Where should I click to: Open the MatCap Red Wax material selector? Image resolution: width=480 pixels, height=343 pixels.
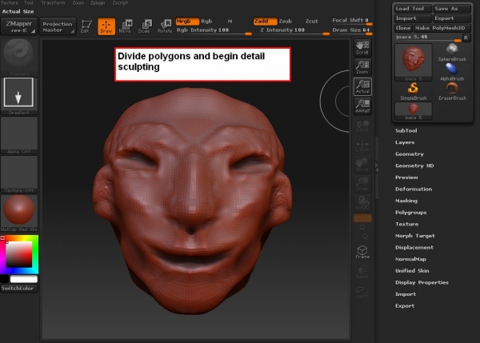19,213
